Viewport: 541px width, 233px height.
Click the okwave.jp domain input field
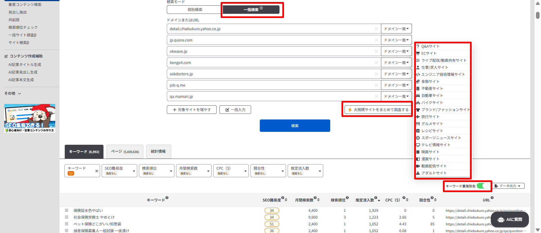tap(270, 51)
